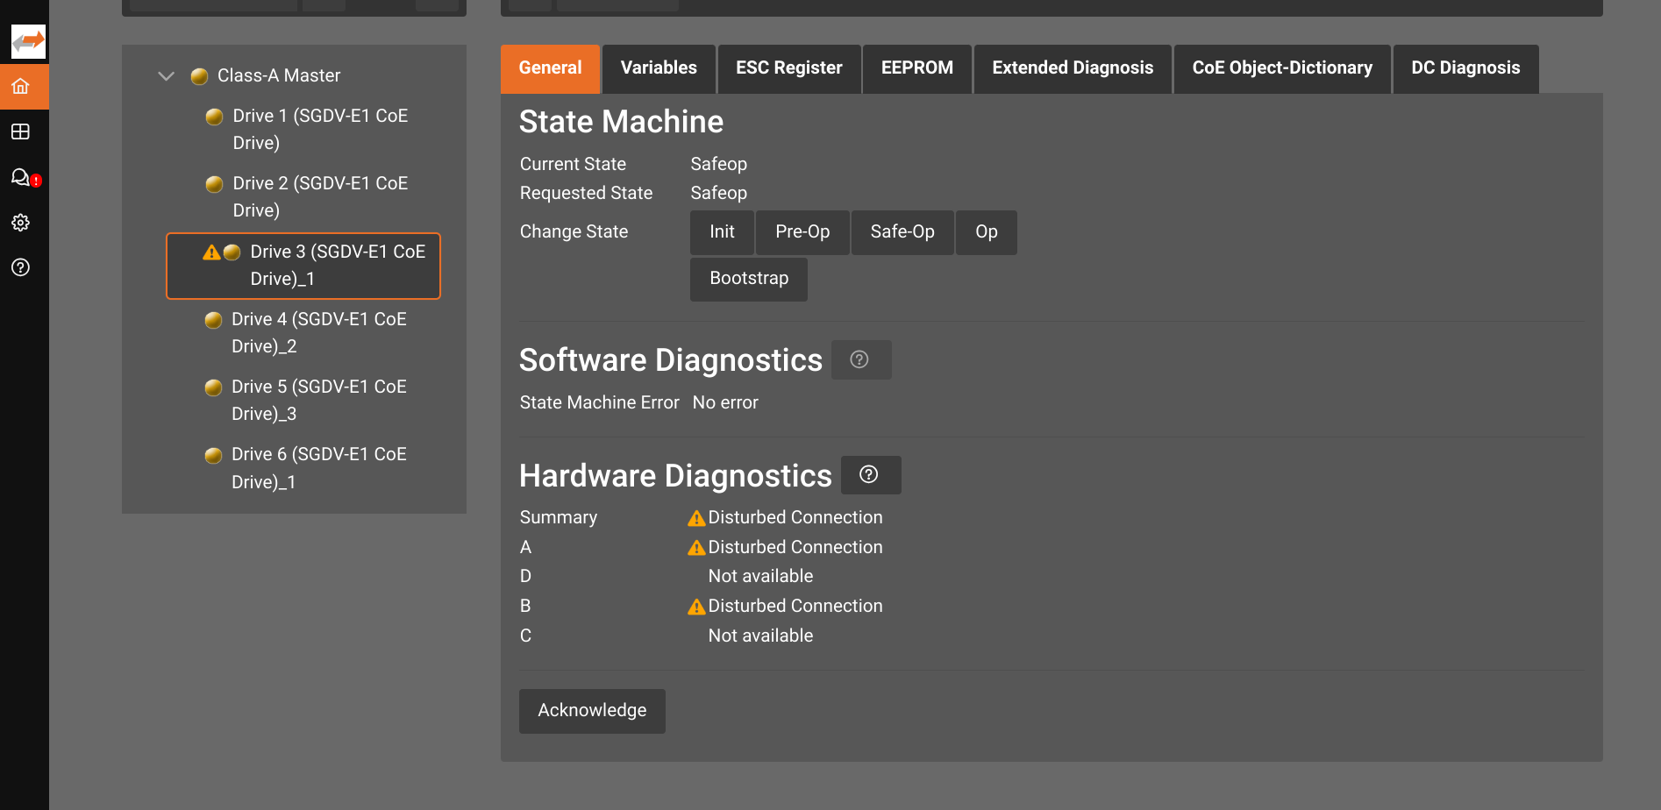
Task: Select Drive 1 (SGDV-E1 CoE Drive)
Action: [x=319, y=129]
